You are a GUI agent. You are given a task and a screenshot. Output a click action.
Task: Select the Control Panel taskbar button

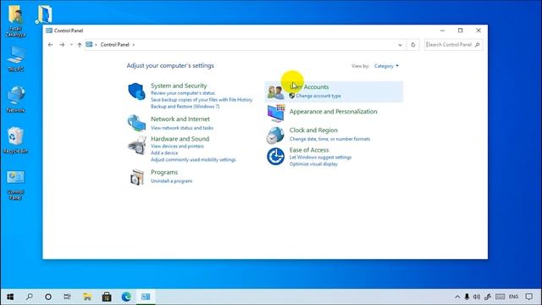[x=146, y=297]
